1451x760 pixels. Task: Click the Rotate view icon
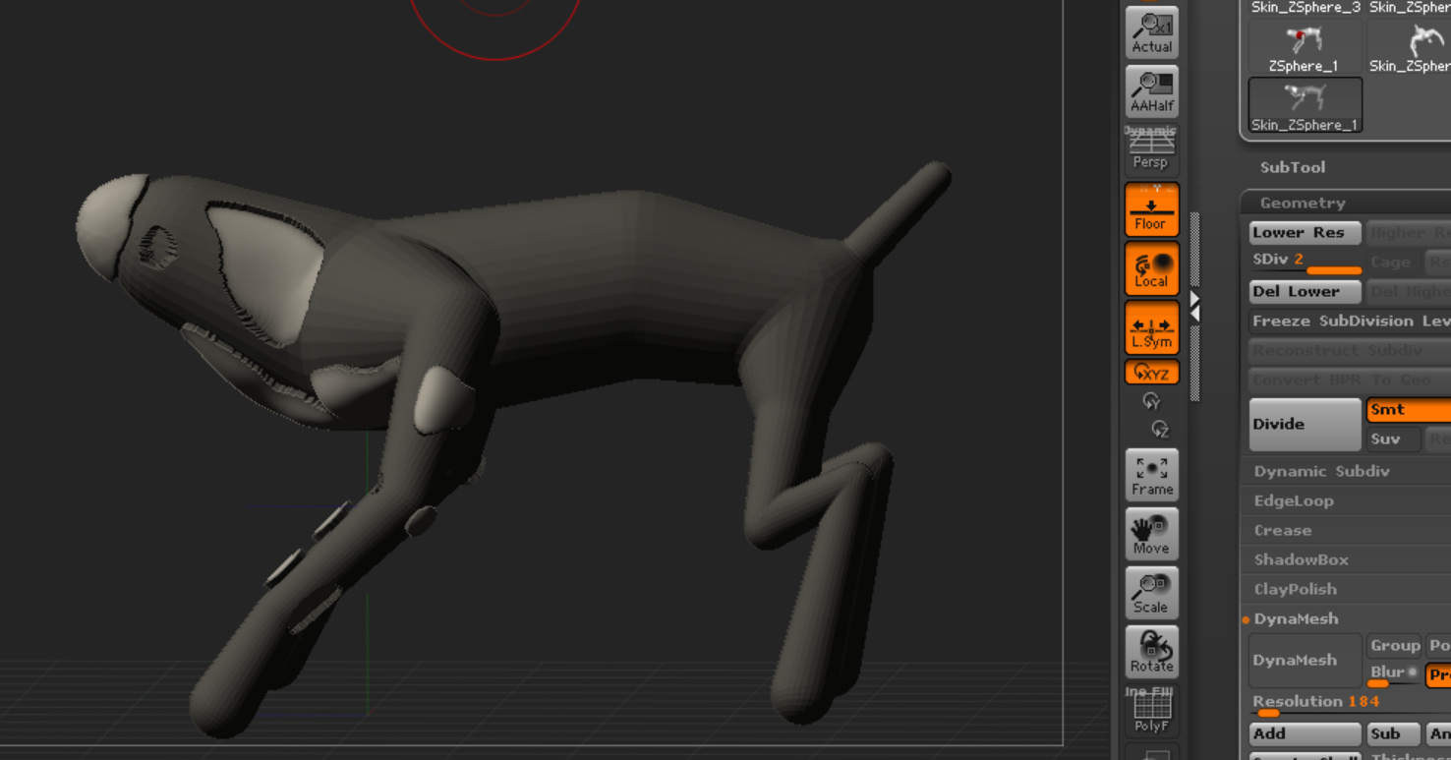click(x=1151, y=652)
